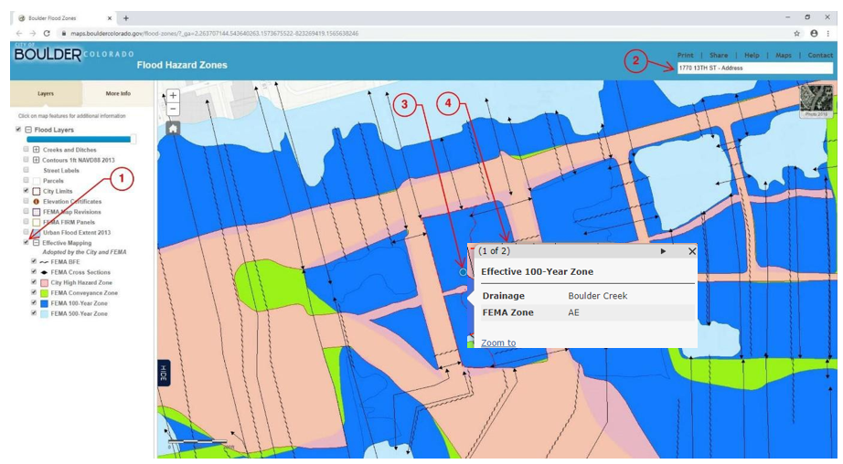
Task: Bookmark this page with star icon
Action: coord(796,33)
